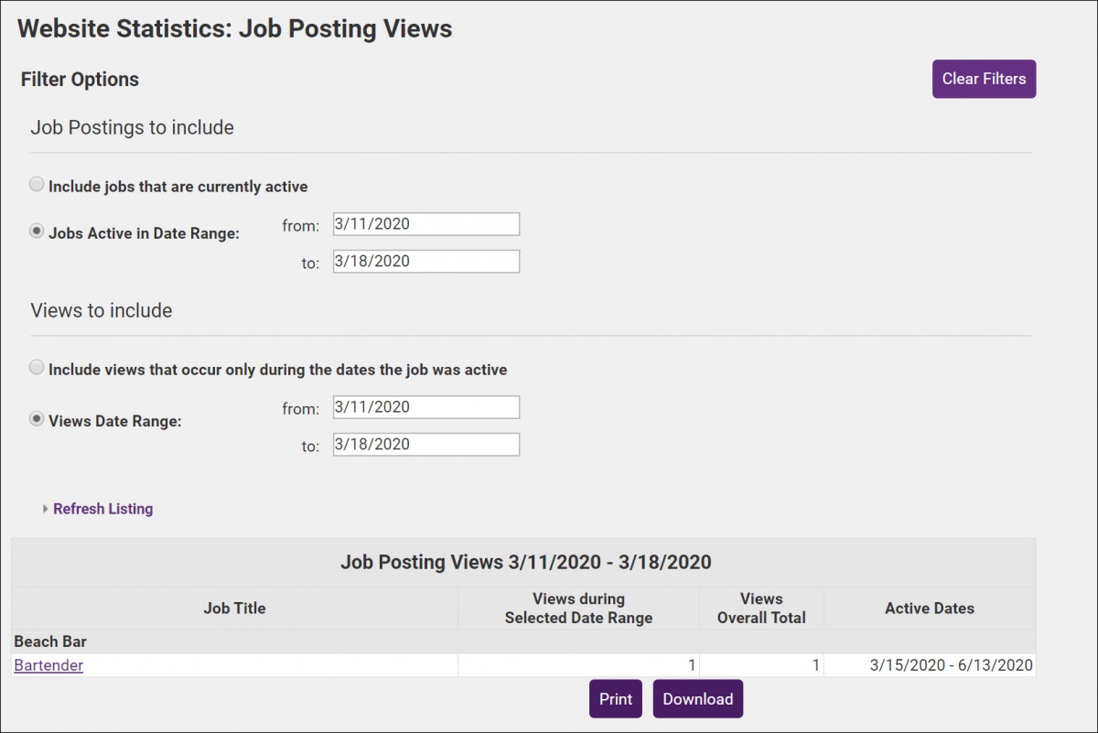
Task: Click the Jobs Active 'to' date field
Action: [425, 262]
